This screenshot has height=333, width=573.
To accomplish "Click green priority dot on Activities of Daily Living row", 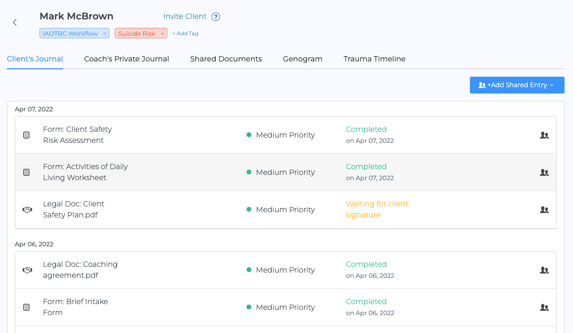I will [249, 172].
